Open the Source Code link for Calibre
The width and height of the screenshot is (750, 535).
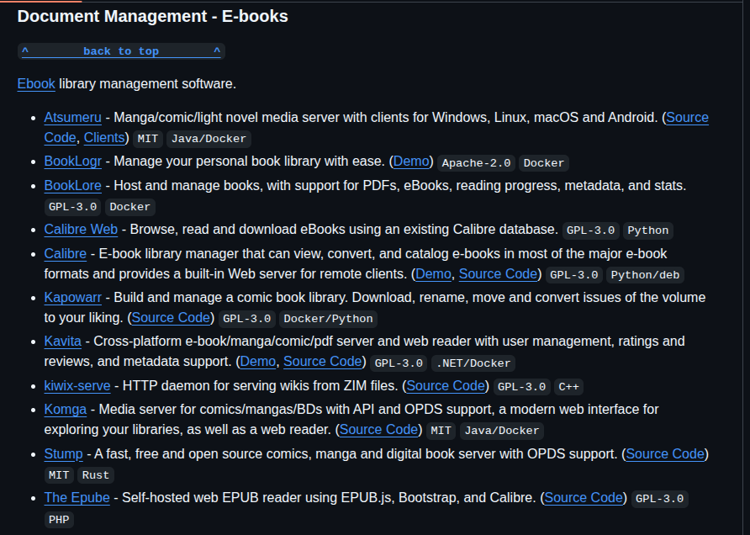pyautogui.click(x=498, y=273)
